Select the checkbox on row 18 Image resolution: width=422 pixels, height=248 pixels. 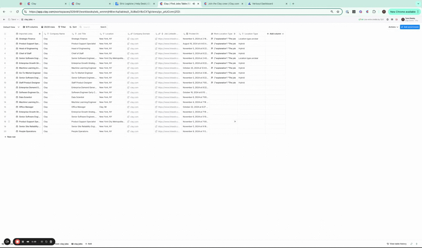pos(9,122)
